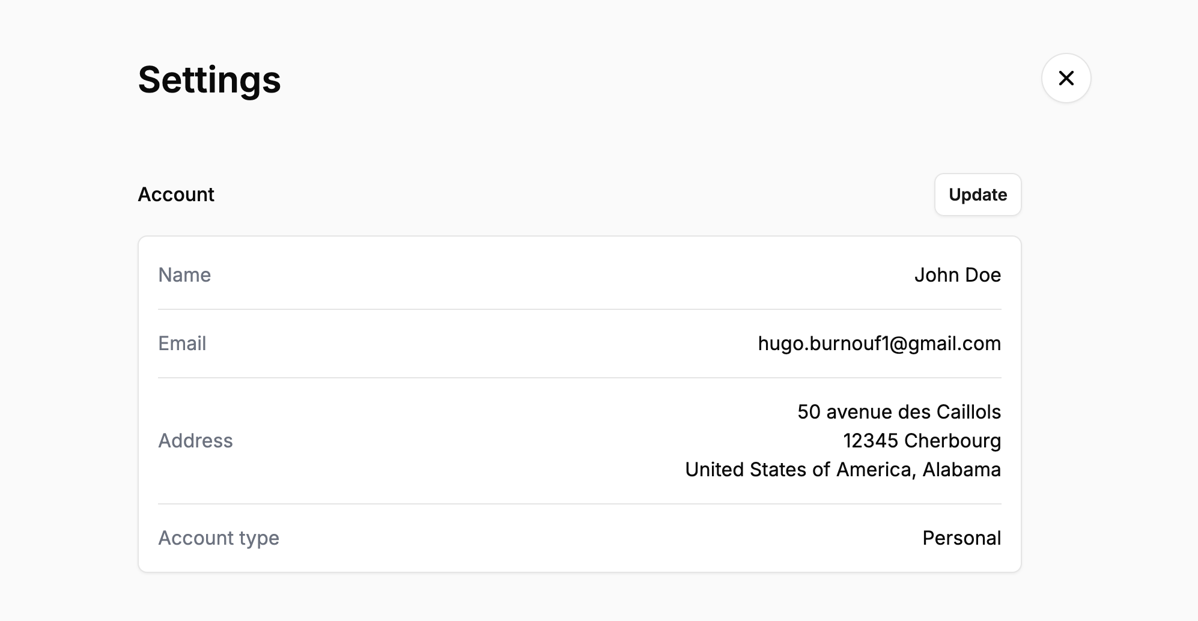Select the 50 avenue des Caillols line

tap(899, 412)
